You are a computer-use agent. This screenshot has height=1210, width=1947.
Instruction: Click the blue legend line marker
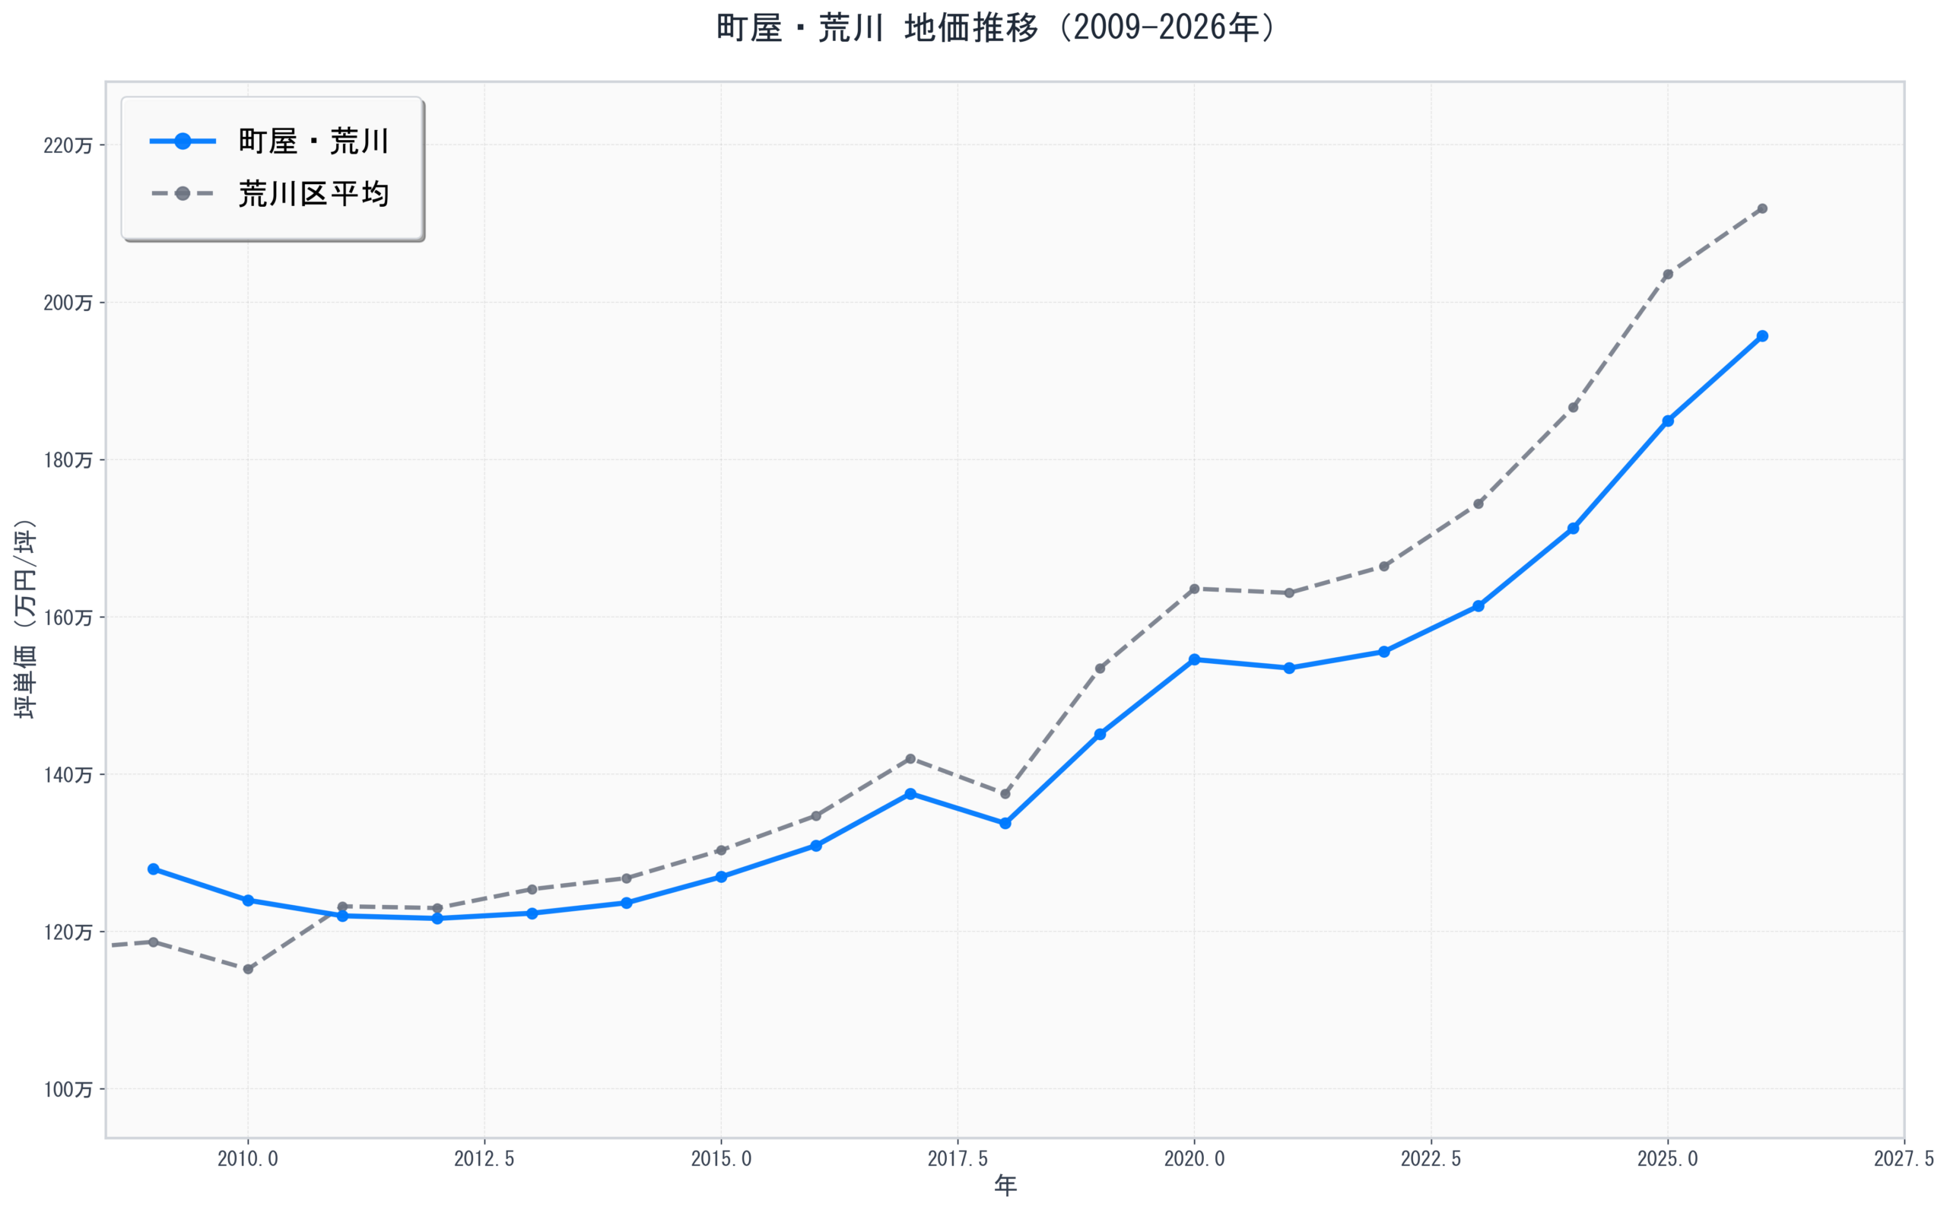[x=183, y=141]
